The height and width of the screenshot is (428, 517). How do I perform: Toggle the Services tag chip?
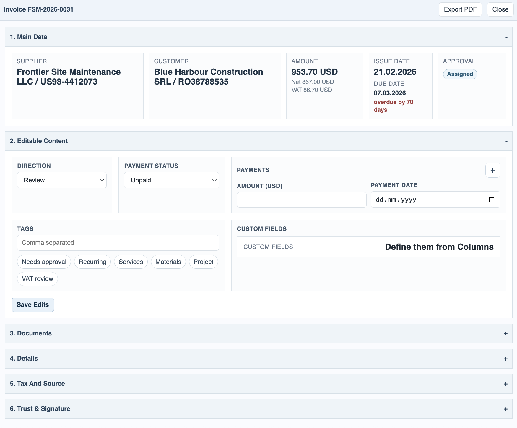[131, 262]
